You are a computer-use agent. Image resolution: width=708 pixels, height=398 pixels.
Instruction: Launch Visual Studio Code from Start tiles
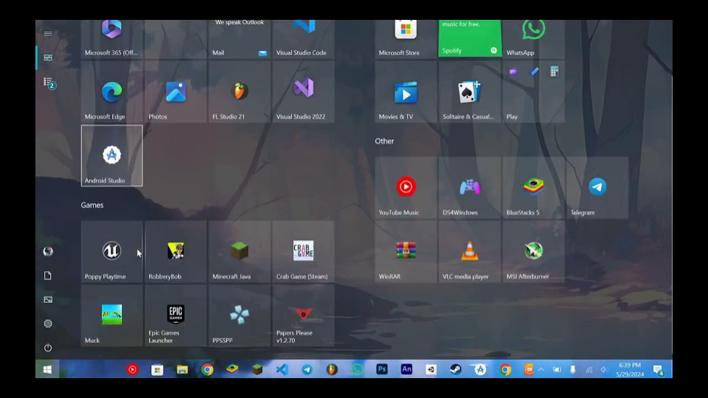click(303, 39)
